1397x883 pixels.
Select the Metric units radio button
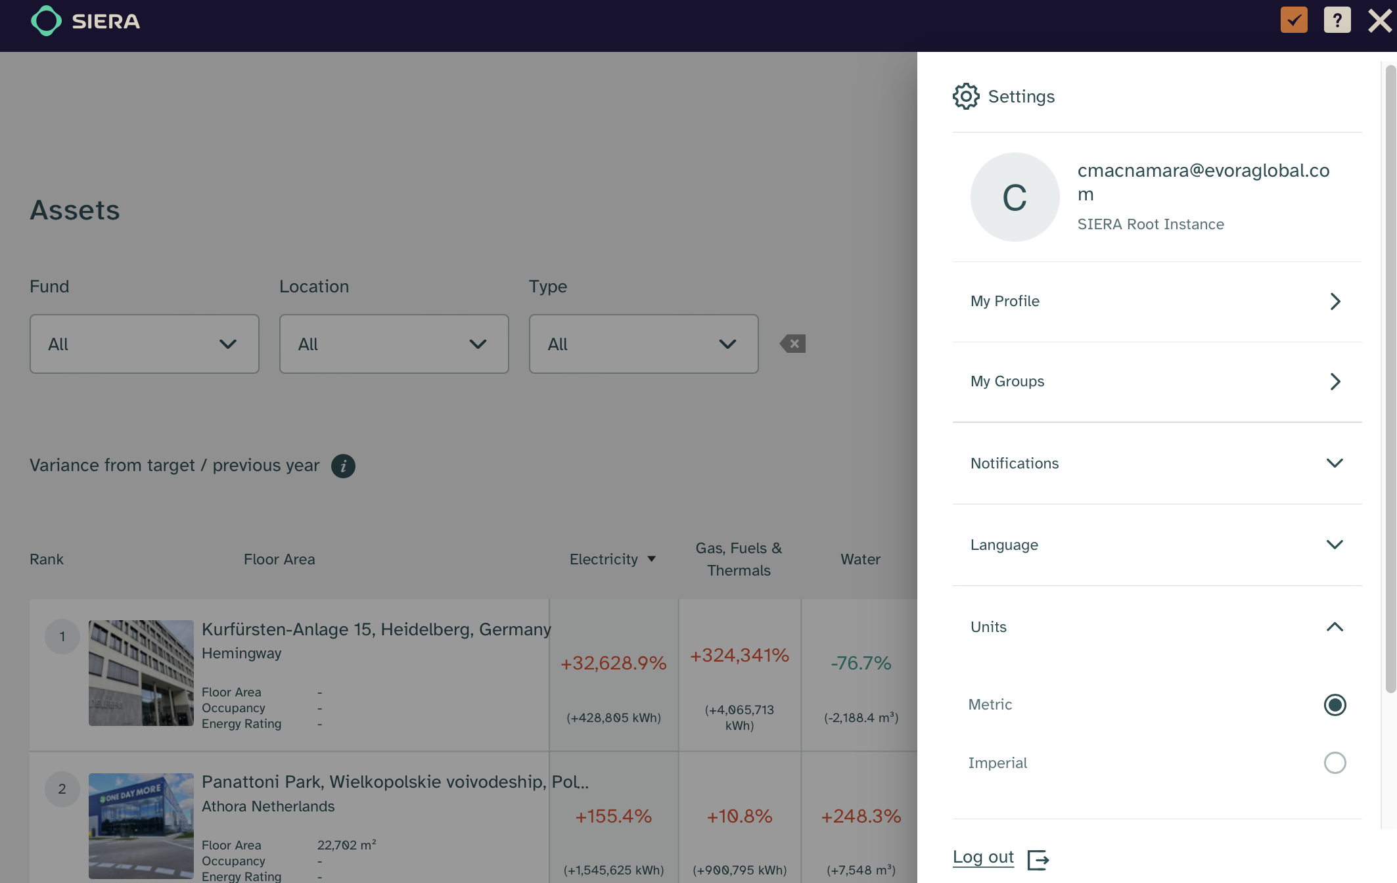coord(1335,705)
